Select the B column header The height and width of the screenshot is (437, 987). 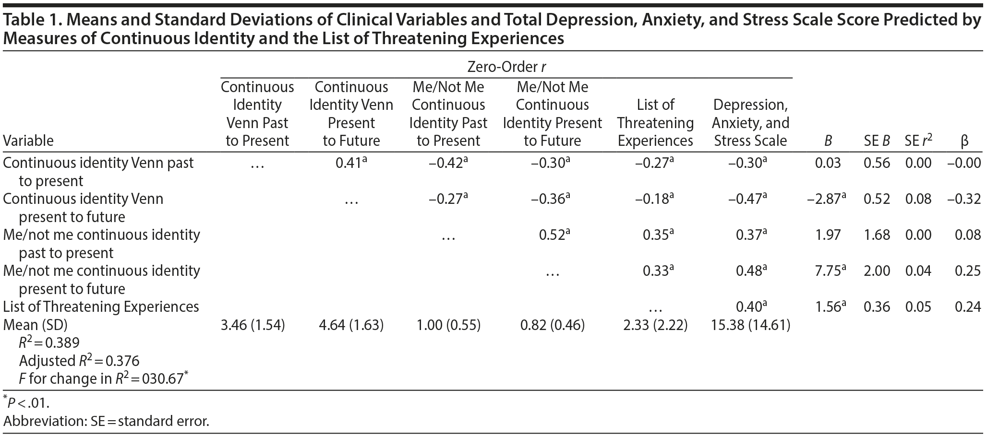coord(828,141)
